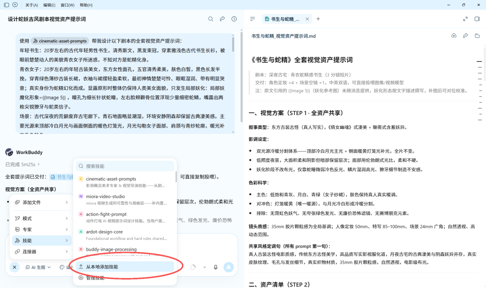Click the WorkBuddy avatar icon
Viewport: 486px width, 288px height.
click(x=9, y=152)
